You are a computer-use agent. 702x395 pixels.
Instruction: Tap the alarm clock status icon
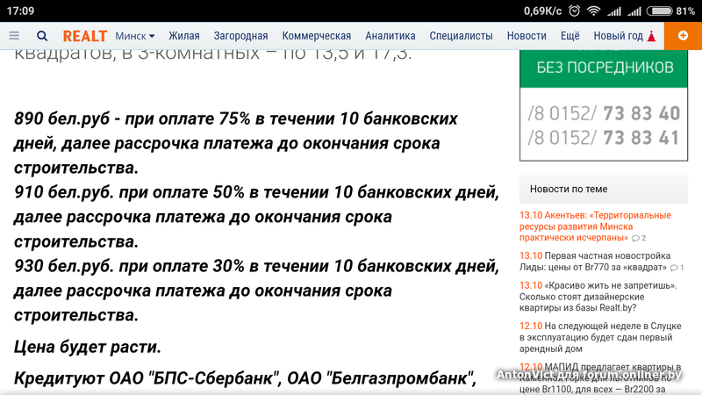tap(575, 11)
